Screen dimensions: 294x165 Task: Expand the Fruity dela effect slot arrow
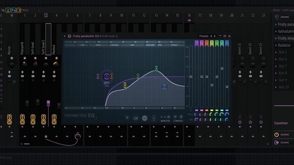coord(276,38)
